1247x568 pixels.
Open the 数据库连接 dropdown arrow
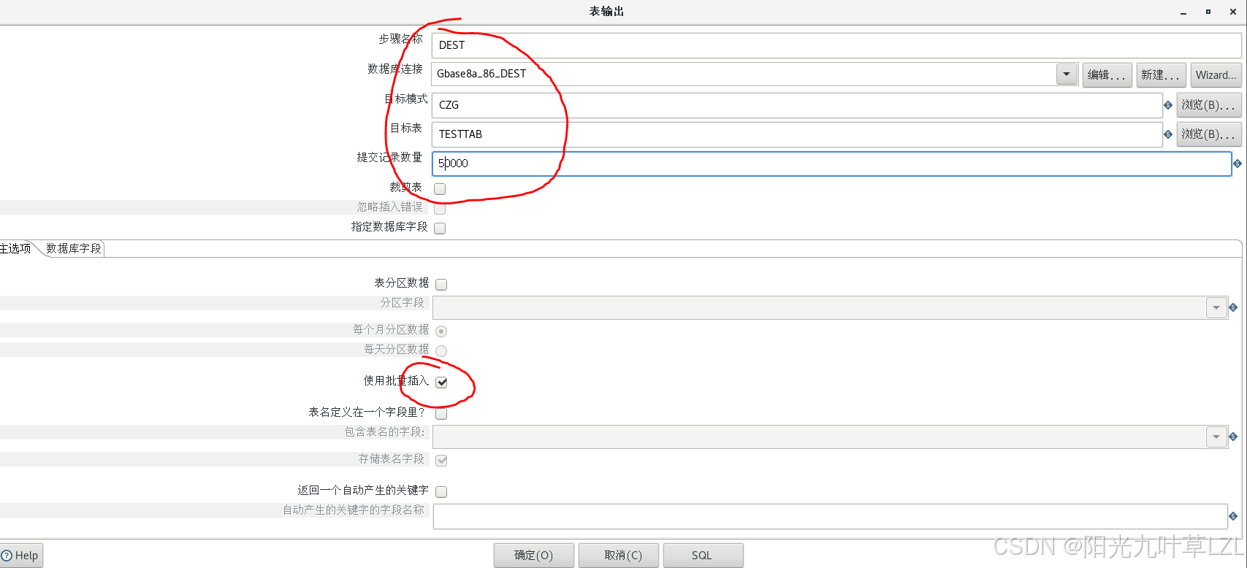(1067, 74)
